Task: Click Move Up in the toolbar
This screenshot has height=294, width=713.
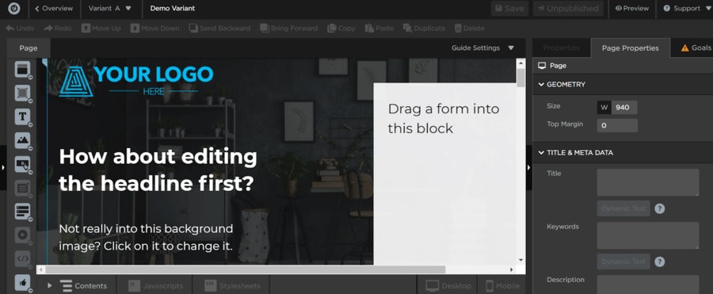Action: (x=101, y=29)
